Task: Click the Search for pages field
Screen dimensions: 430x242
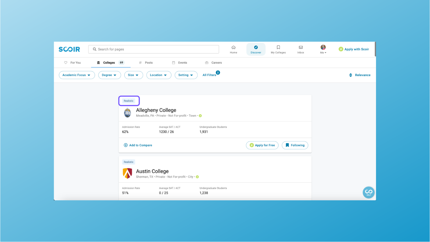Action: (x=153, y=49)
